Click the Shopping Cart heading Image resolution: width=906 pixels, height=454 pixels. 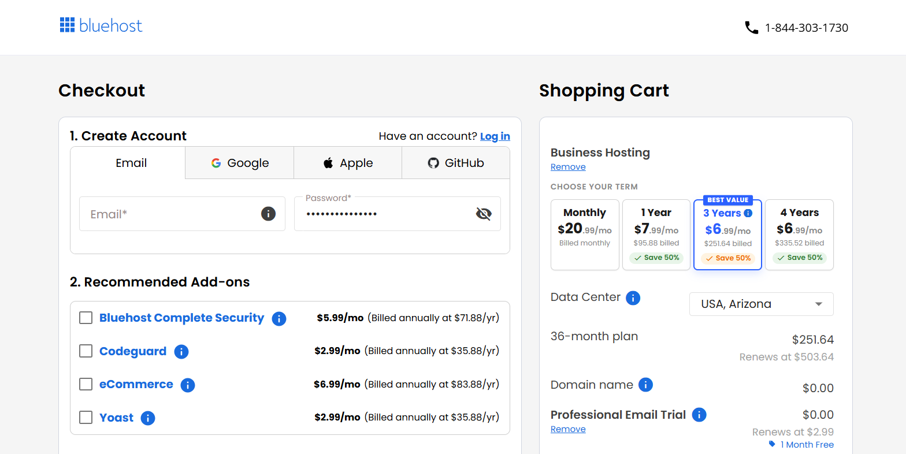pyautogui.click(x=604, y=91)
